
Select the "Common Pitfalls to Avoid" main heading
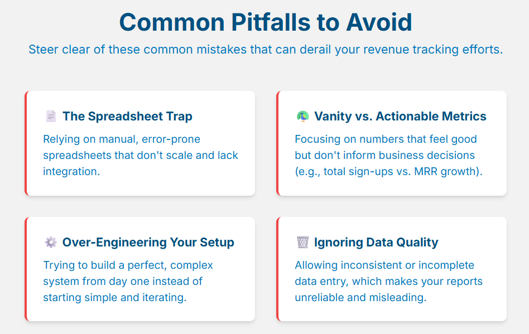[x=265, y=22]
